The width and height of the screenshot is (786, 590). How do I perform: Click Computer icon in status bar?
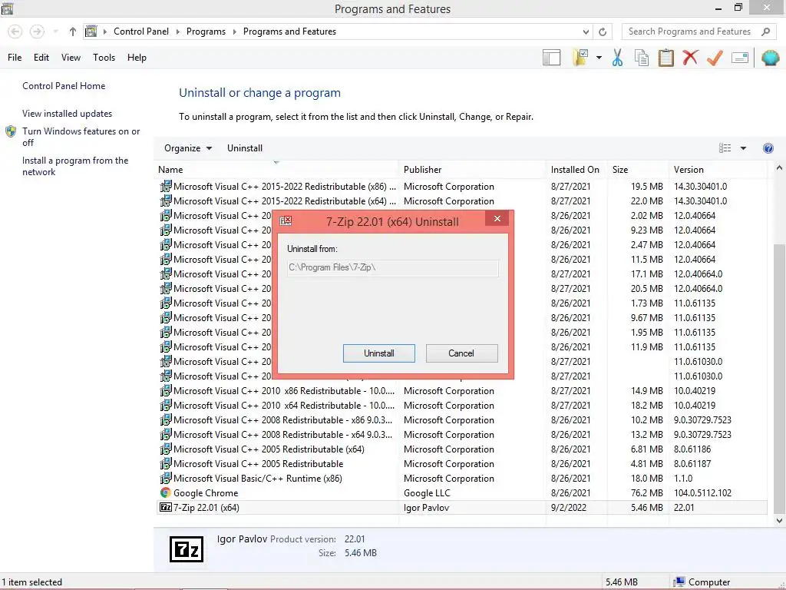coord(679,582)
